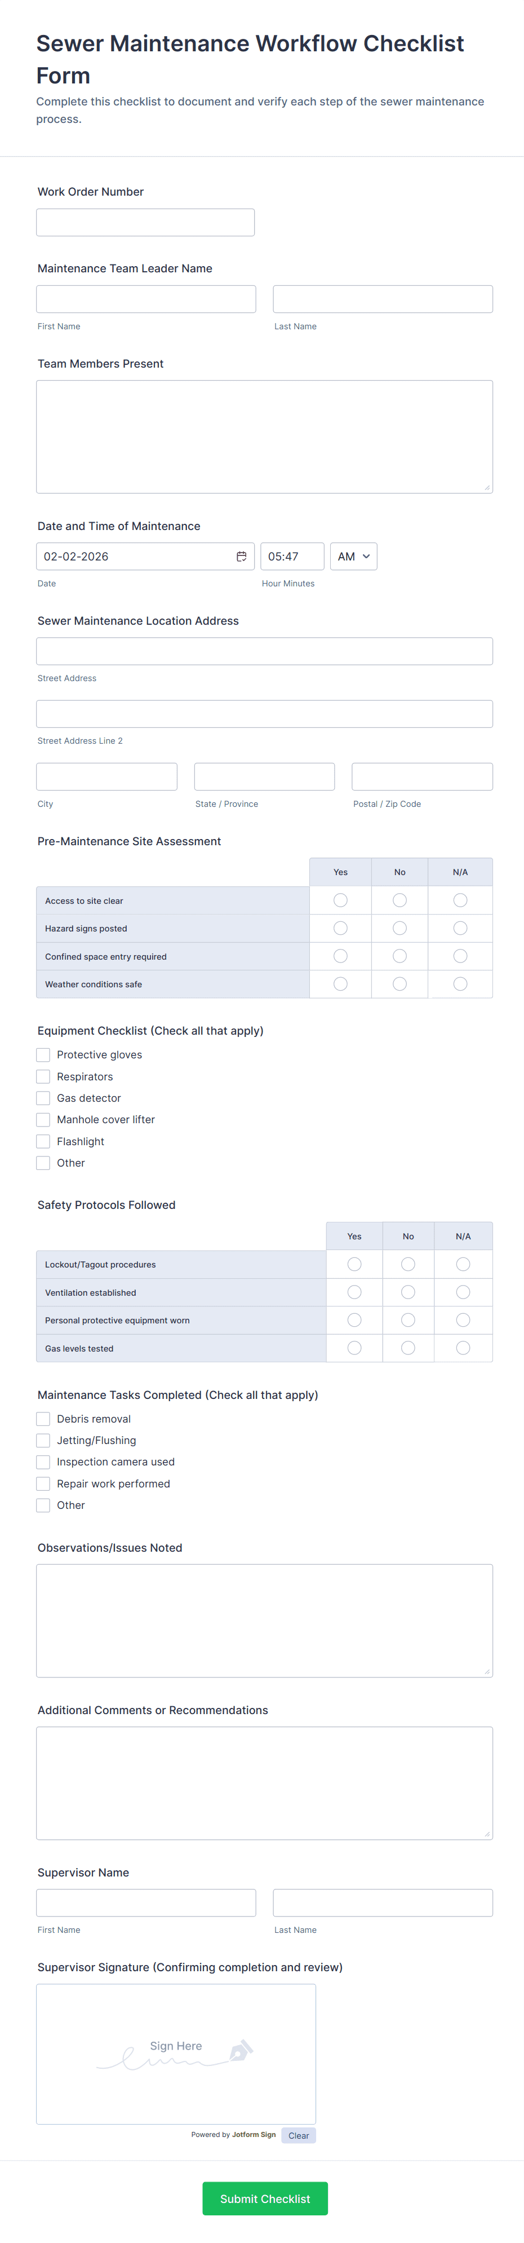Expand the AM/PM dropdown
Screen dimensions: 524x2243
353,557
